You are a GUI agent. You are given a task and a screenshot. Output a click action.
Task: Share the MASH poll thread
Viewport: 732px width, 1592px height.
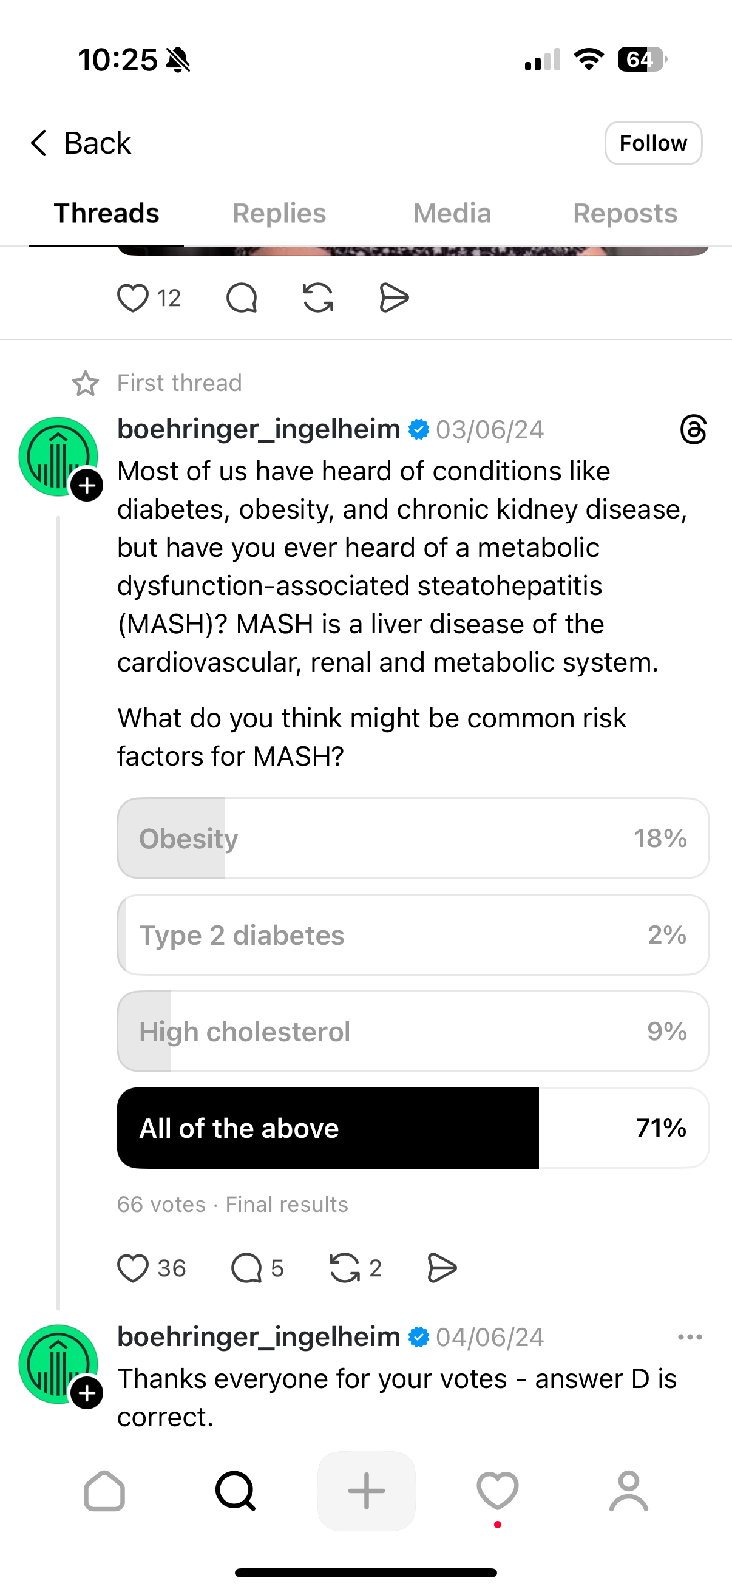pos(442,1269)
